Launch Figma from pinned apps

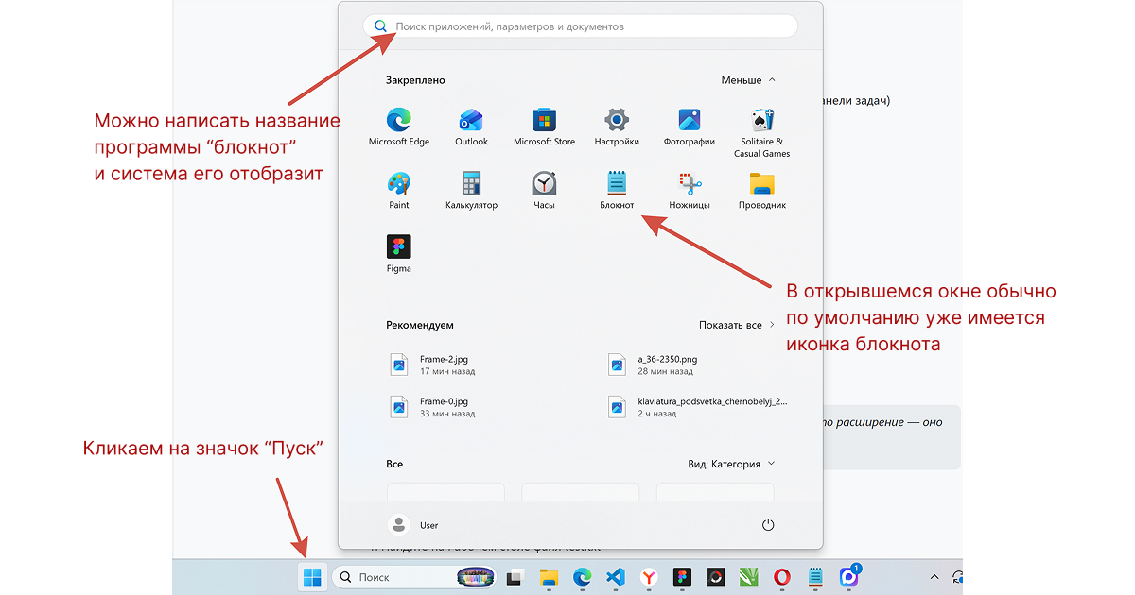tap(399, 254)
